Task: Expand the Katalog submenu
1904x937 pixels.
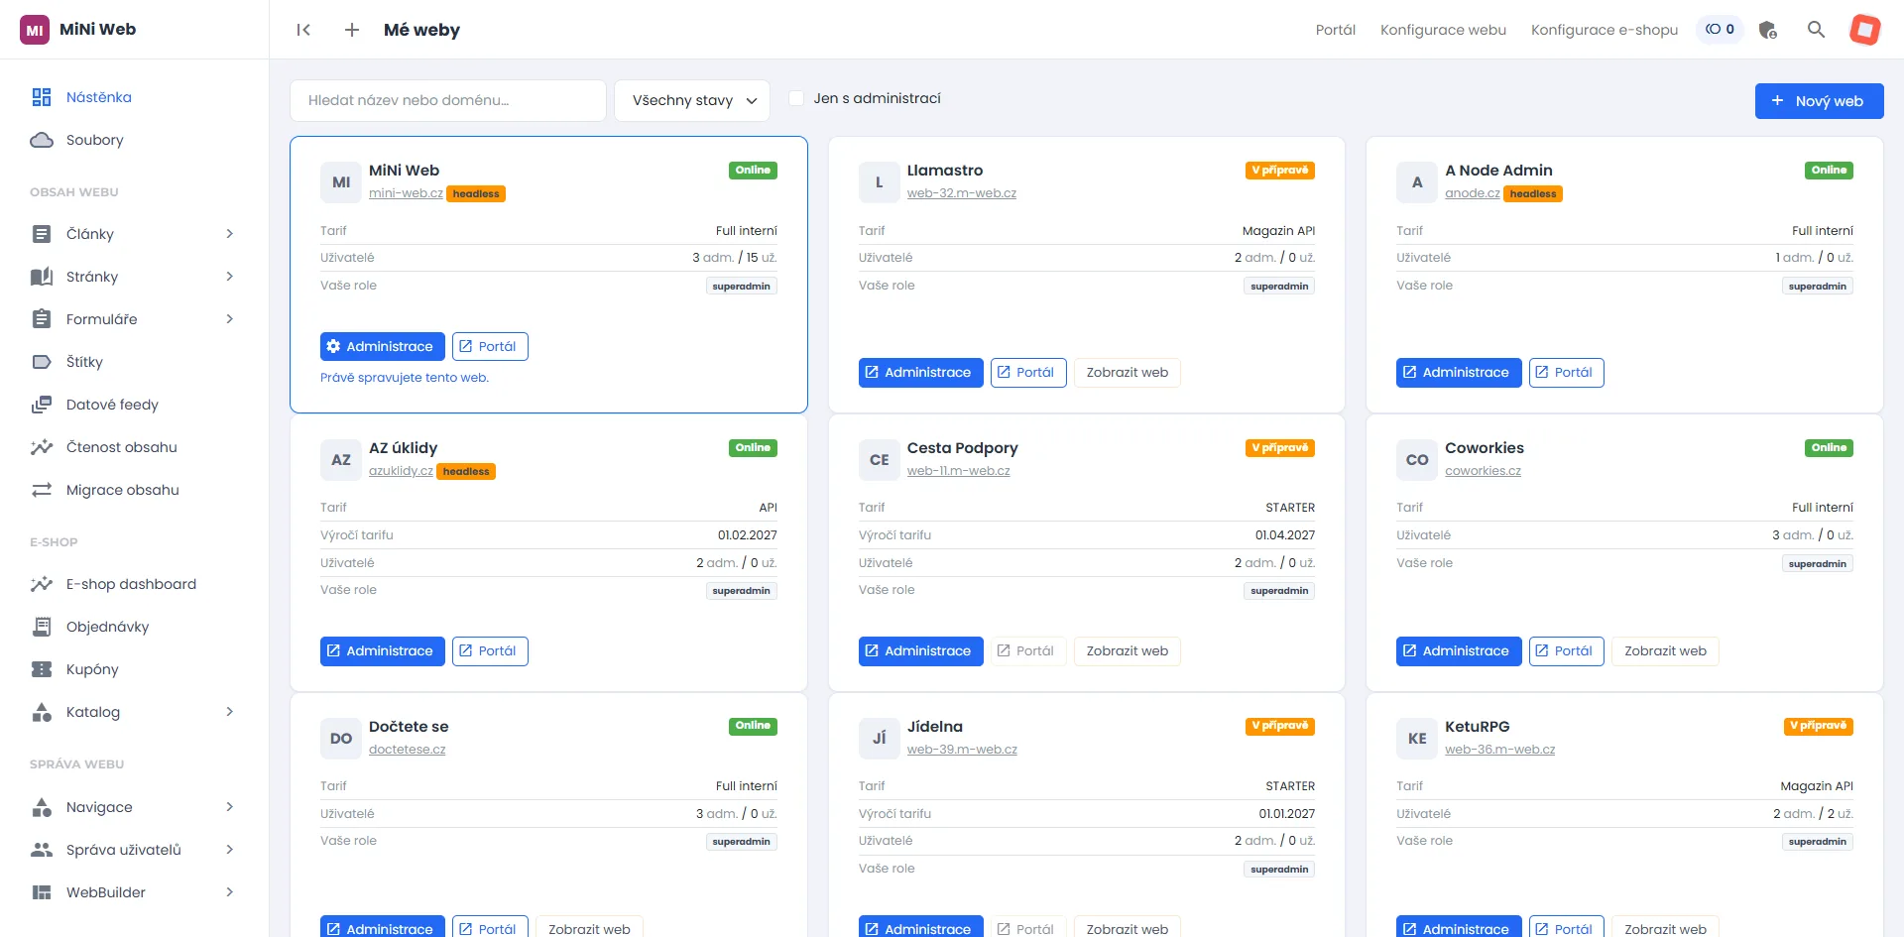Action: (x=230, y=712)
